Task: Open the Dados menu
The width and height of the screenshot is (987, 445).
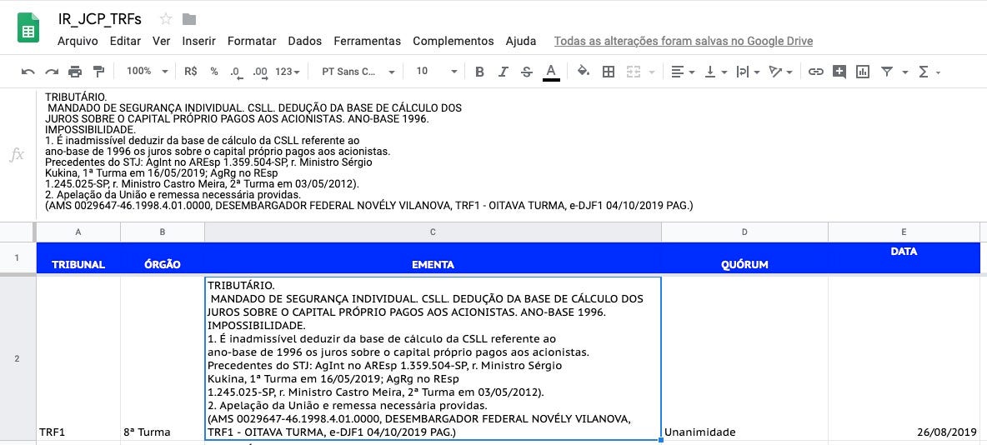Action: coord(304,41)
